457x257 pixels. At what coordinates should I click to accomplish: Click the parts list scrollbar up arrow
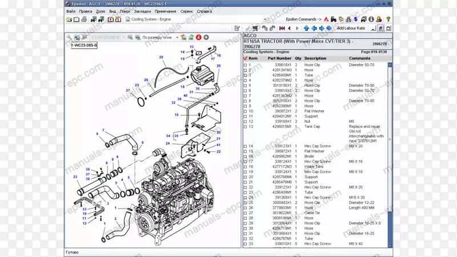click(390, 65)
